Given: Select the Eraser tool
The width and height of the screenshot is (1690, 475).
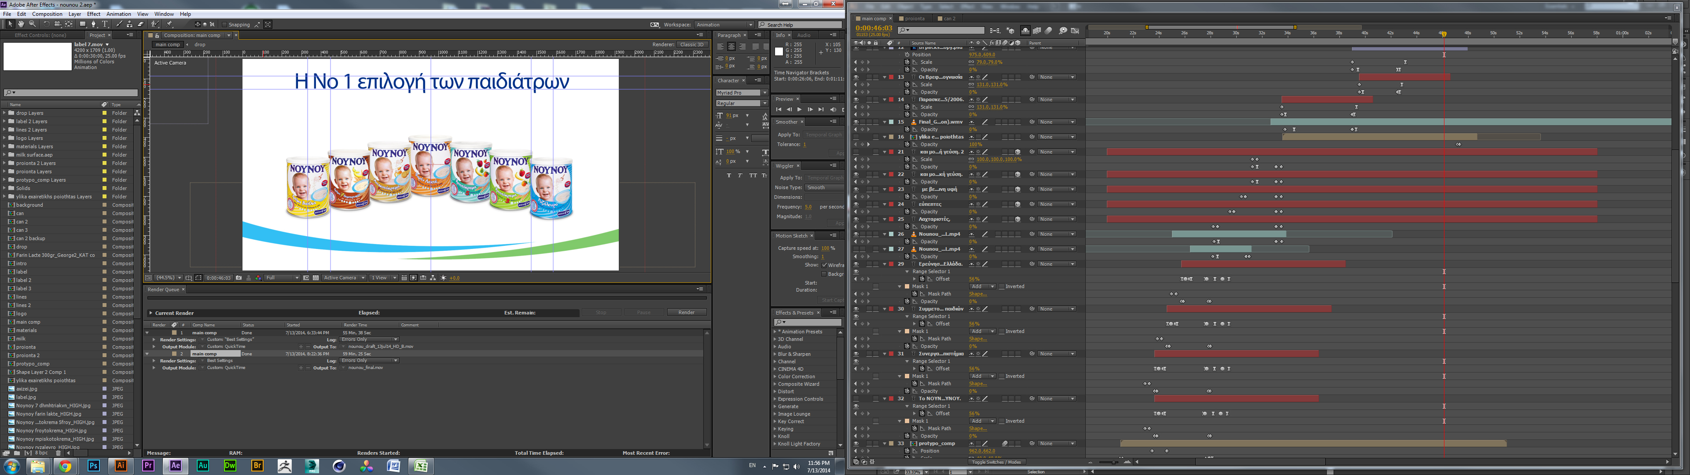Looking at the screenshot, I should (140, 24).
